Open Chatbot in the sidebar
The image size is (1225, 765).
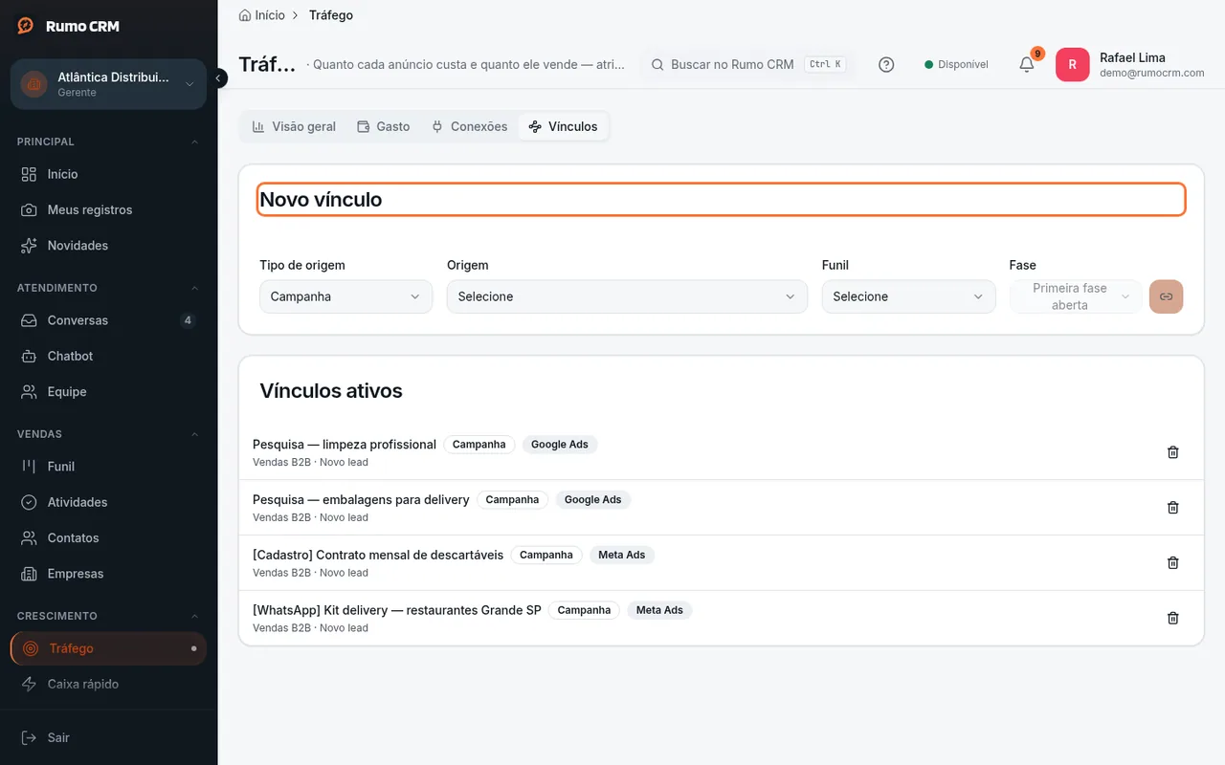(108, 356)
